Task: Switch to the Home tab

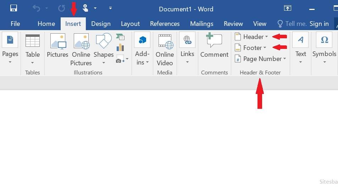Action: coord(46,24)
